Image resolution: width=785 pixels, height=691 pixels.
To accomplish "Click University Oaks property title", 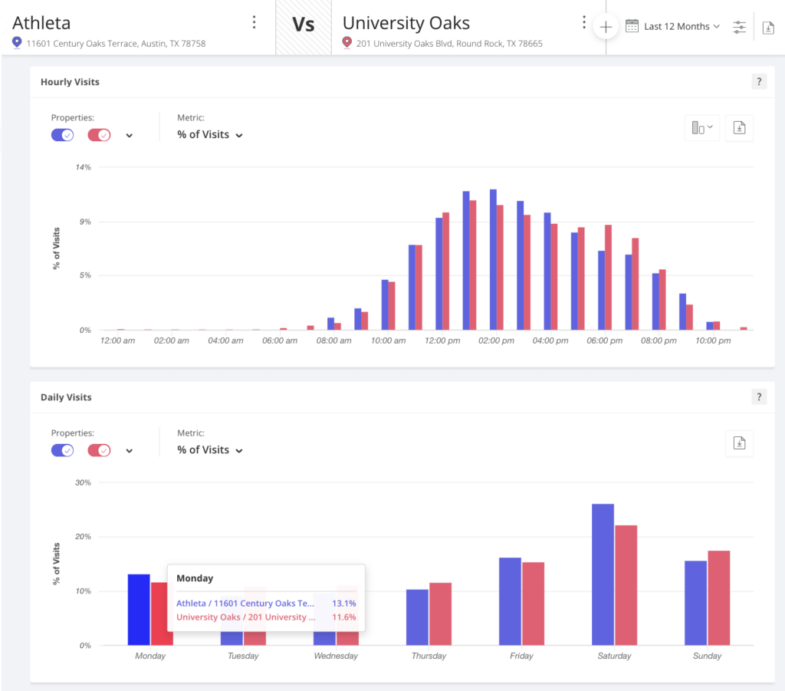I will click(406, 23).
